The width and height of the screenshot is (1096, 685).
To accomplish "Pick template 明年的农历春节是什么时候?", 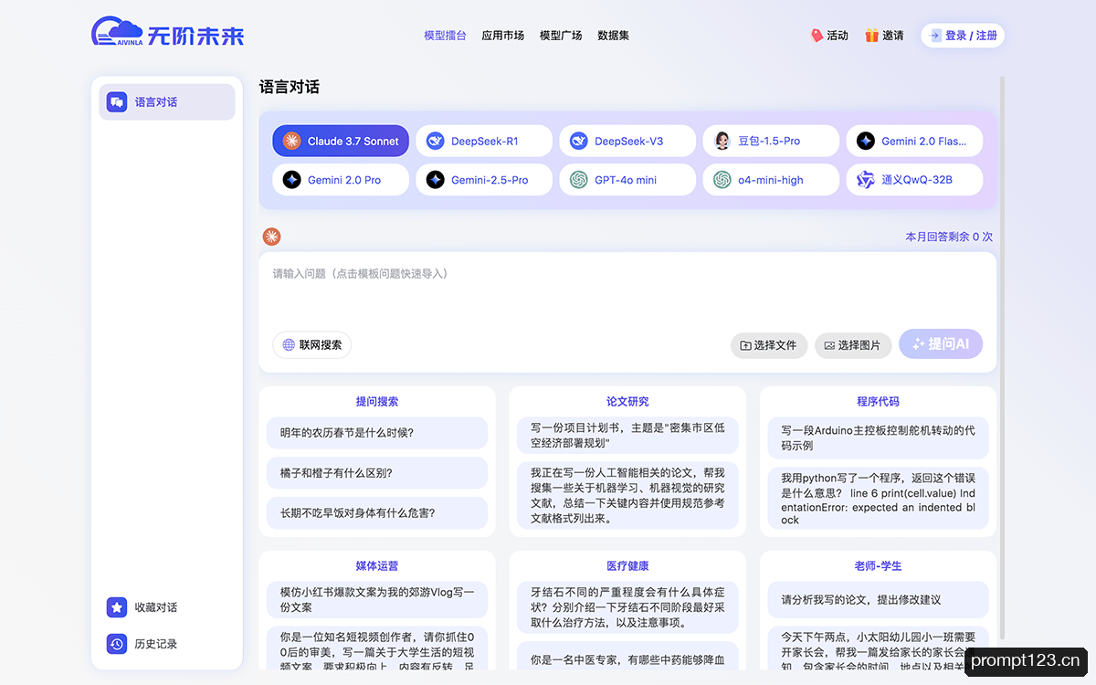I will (377, 433).
